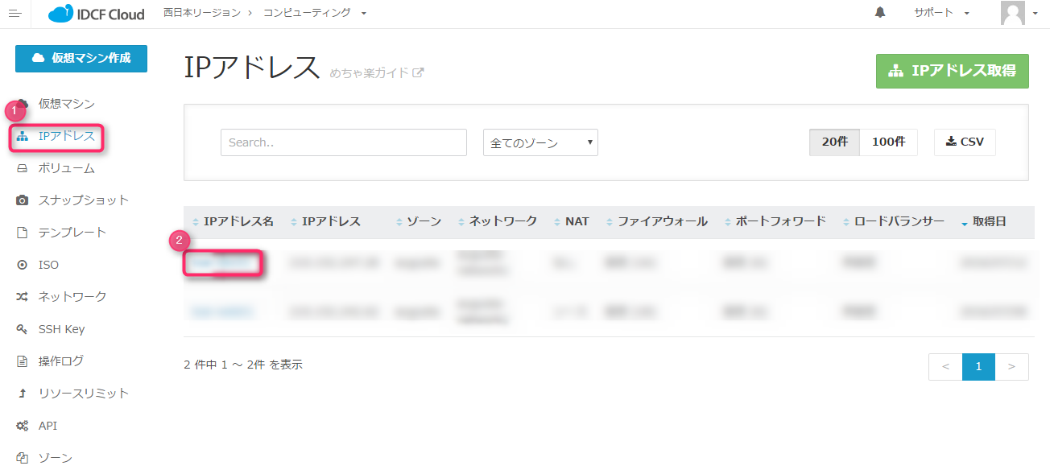The image size is (1050, 474).
Task: Click the ボリューム drive icon
Action: 23,168
